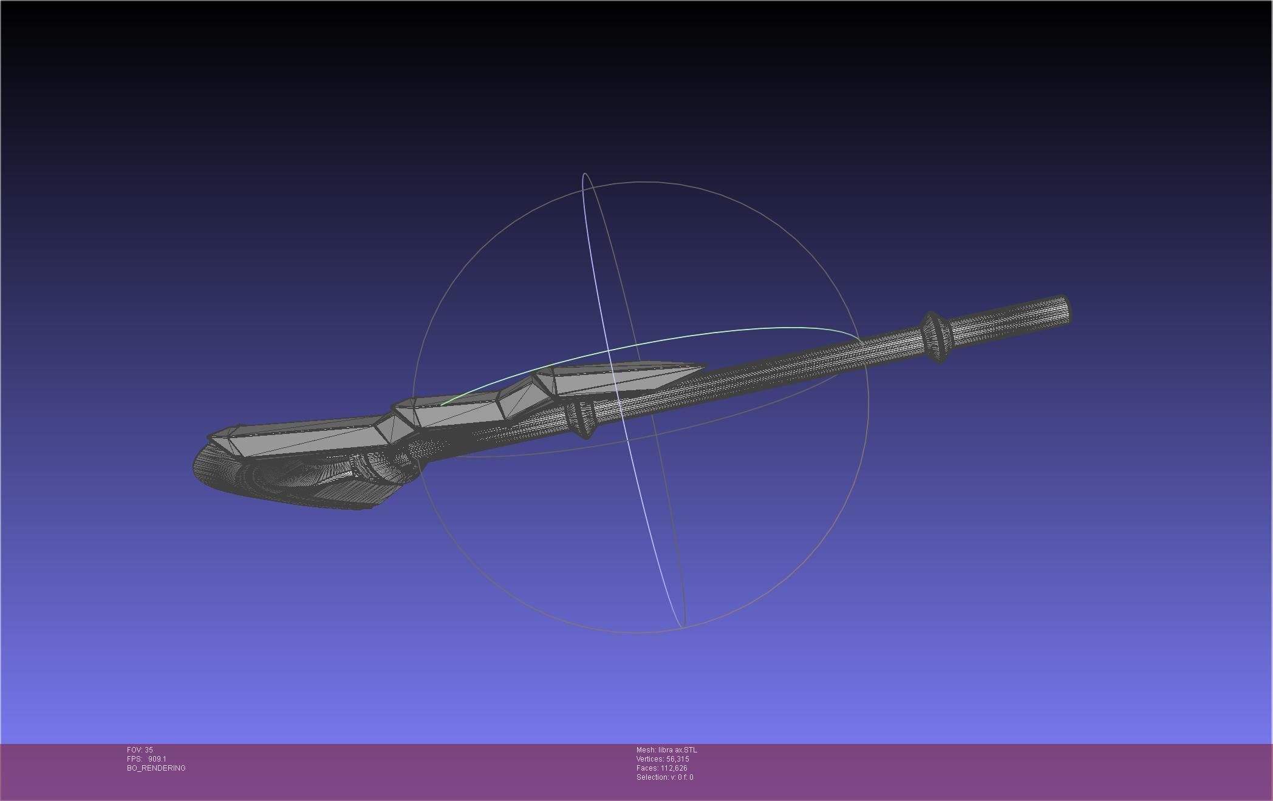Click the Vertices: 56,315 text
The image size is (1273, 801).
point(662,759)
